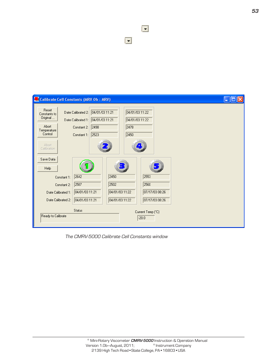277x359 pixels.
Task: Click the Save Data button
Action: pyautogui.click(x=48, y=159)
